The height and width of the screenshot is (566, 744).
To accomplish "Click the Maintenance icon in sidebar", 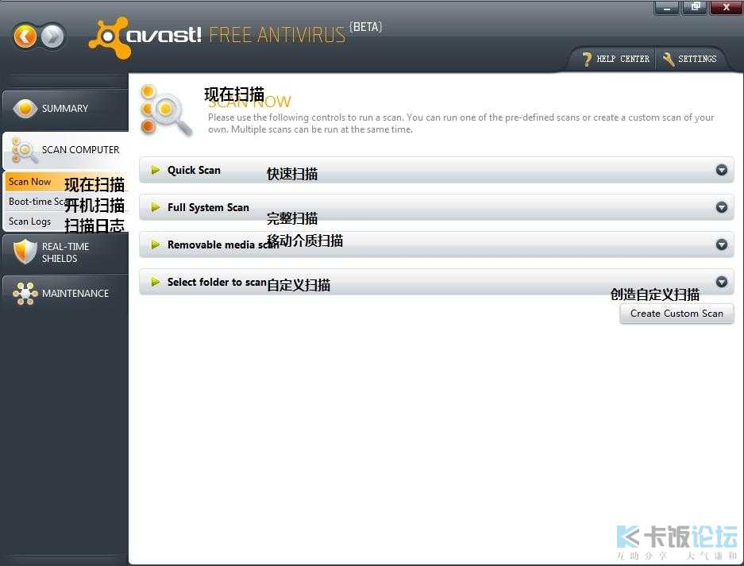I will pyautogui.click(x=25, y=293).
